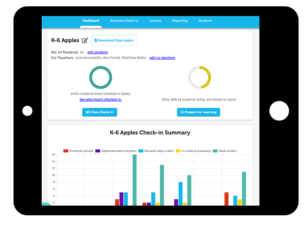Click the pencil edit icon beside K-6 Apples
The height and width of the screenshot is (225, 307).
pos(85,40)
